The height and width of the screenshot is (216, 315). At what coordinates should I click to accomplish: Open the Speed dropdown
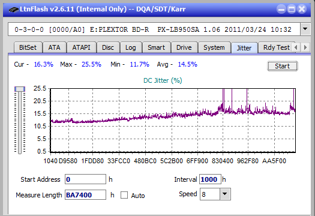[x=225, y=194]
